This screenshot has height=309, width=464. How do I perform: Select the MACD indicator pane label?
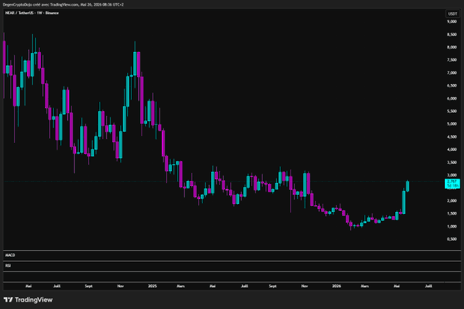pyautogui.click(x=10, y=255)
